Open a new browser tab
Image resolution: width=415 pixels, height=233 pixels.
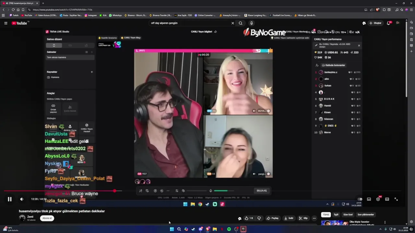point(43,3)
